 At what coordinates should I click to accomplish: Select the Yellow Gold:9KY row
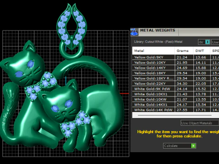tap(176, 57)
